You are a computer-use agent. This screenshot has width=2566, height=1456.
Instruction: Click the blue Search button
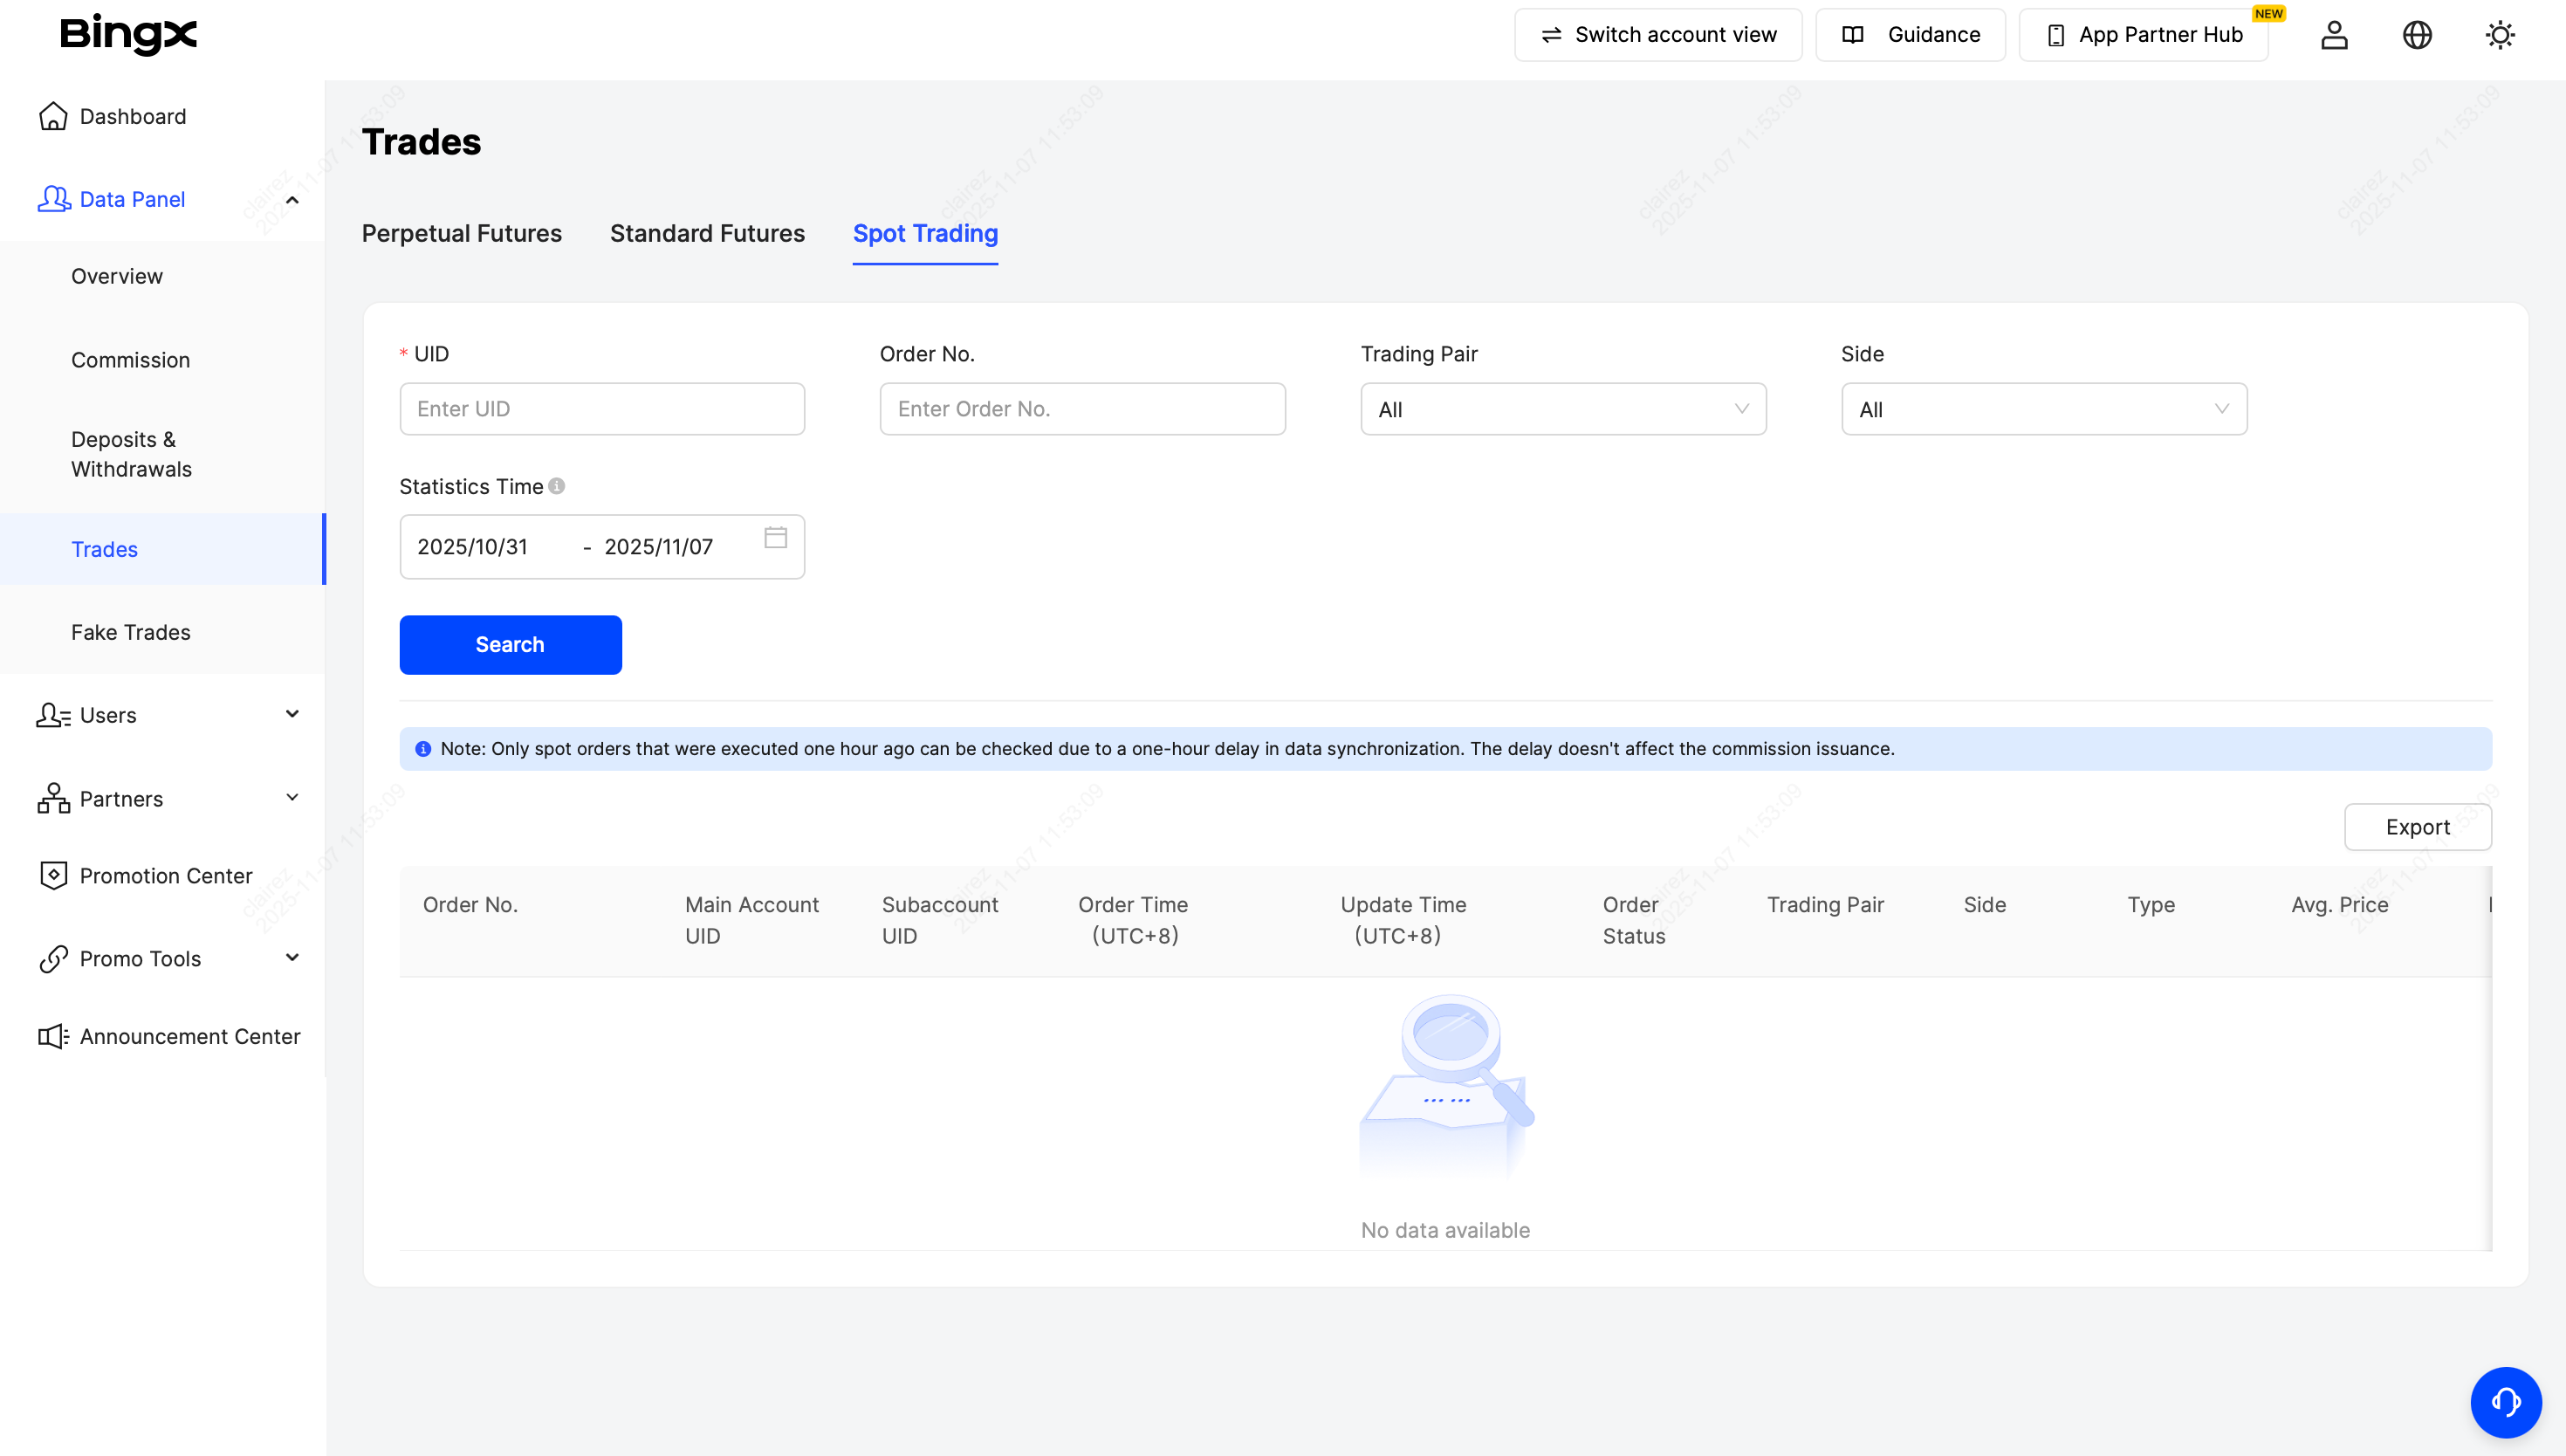(510, 645)
